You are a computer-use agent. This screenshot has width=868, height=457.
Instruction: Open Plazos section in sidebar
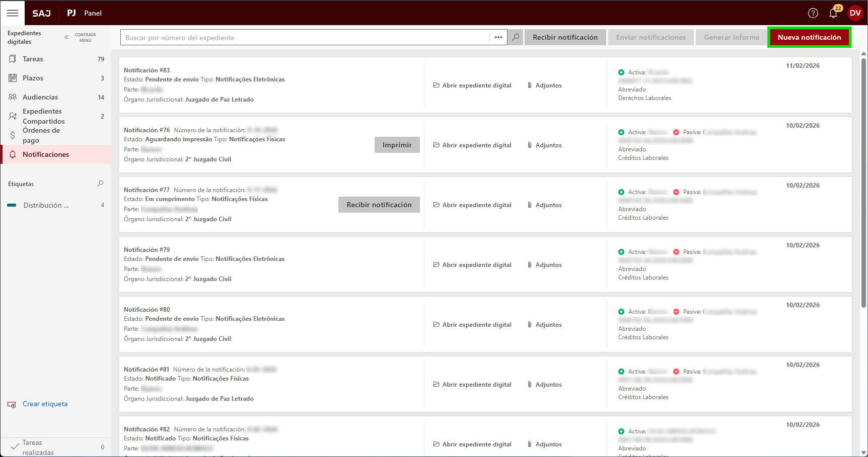(33, 78)
